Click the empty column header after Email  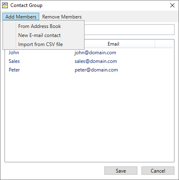tap(164, 44)
